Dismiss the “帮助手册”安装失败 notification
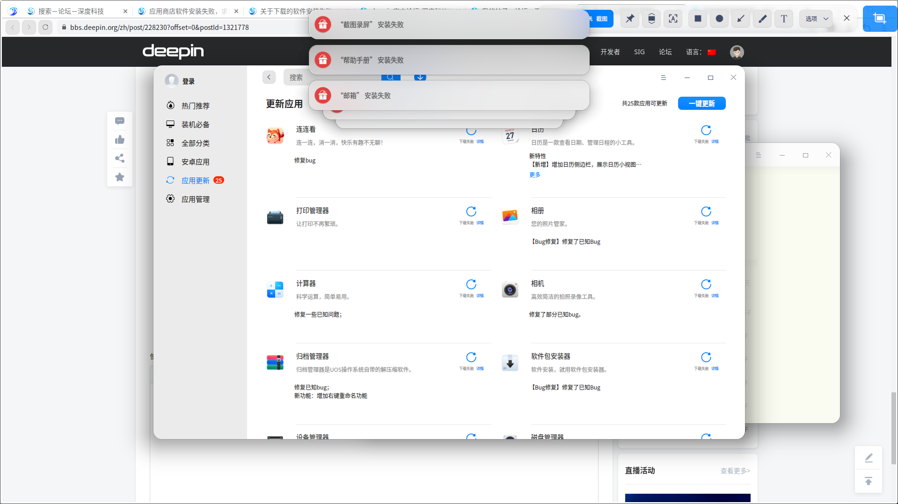This screenshot has height=504, width=898. [x=449, y=60]
